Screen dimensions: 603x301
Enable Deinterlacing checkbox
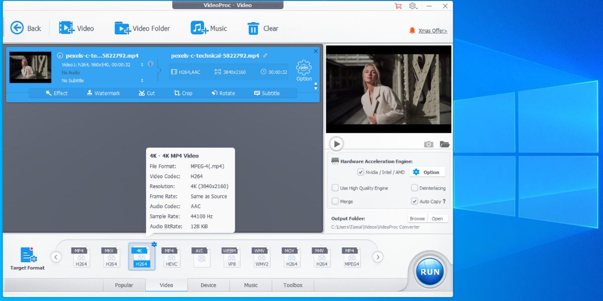coord(415,188)
